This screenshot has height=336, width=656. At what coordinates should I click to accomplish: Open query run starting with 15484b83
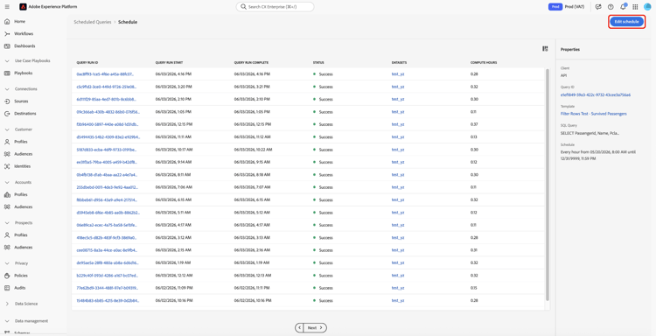coord(108,300)
